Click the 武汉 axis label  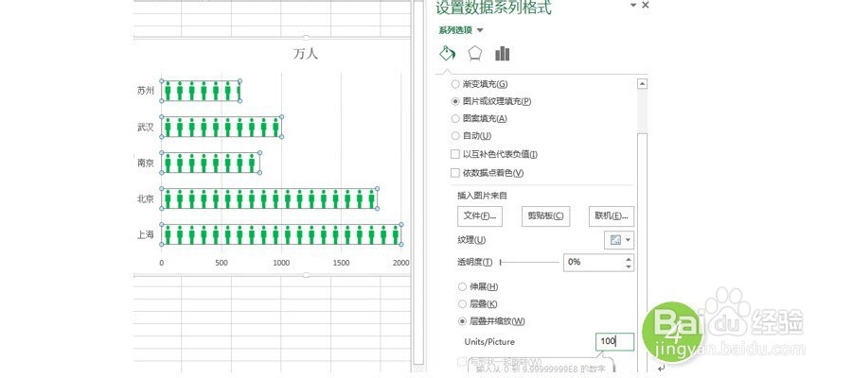145,127
